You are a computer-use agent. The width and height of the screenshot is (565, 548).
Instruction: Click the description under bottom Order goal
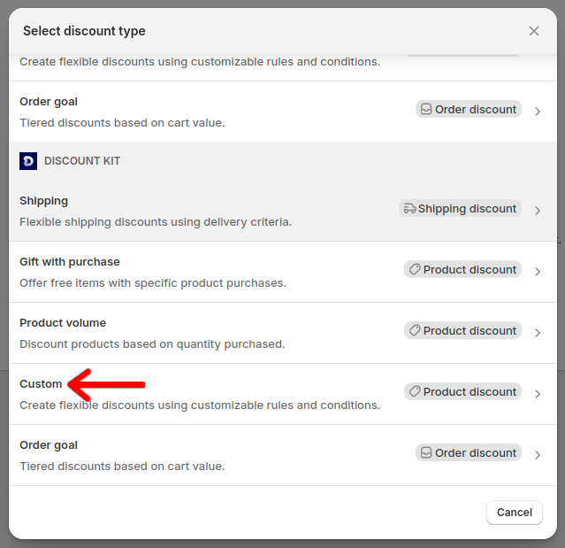click(x=122, y=466)
